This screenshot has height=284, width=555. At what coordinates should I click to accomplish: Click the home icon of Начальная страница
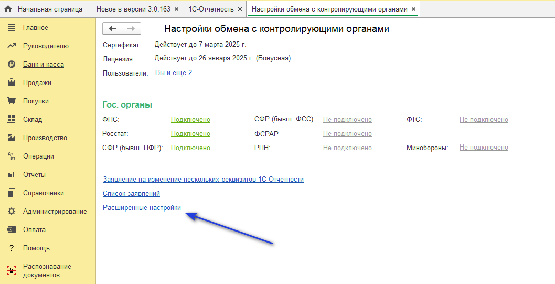coord(8,9)
